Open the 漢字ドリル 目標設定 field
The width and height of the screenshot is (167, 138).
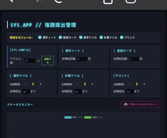(x=26, y=92)
